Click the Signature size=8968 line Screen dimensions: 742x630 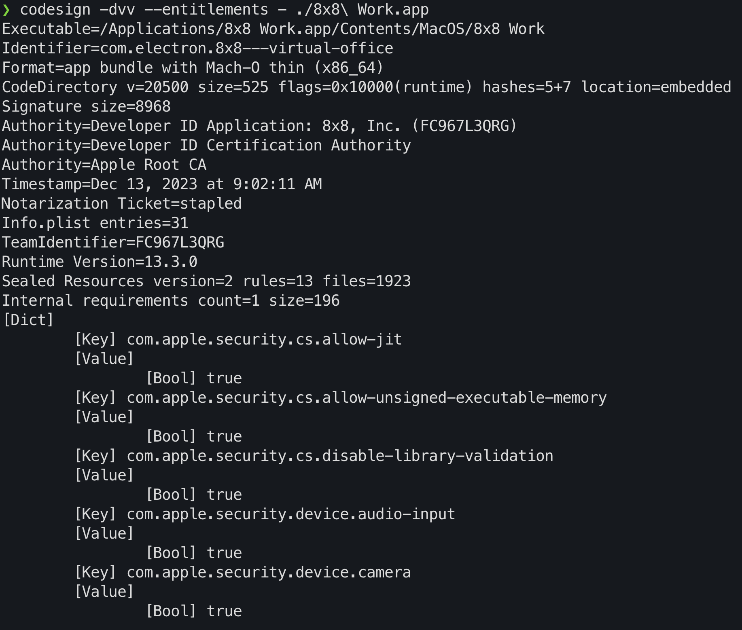coord(86,107)
